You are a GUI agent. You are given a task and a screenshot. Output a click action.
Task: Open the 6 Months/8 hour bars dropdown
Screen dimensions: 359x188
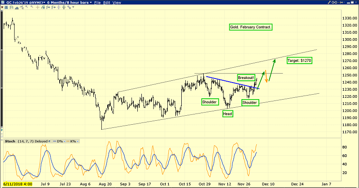click(91, 3)
